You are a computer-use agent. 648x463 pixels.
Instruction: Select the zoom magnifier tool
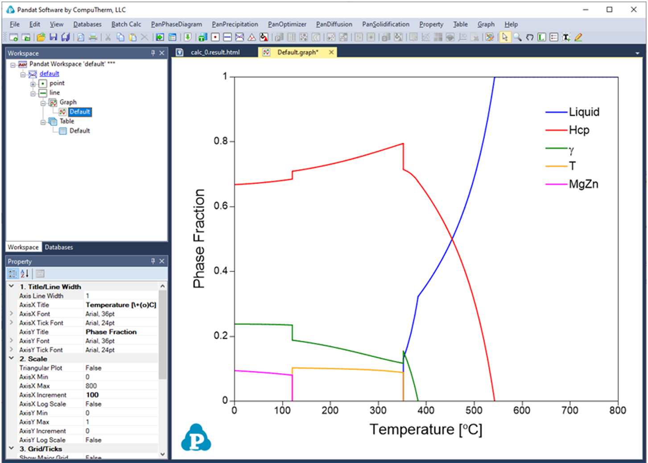(517, 37)
